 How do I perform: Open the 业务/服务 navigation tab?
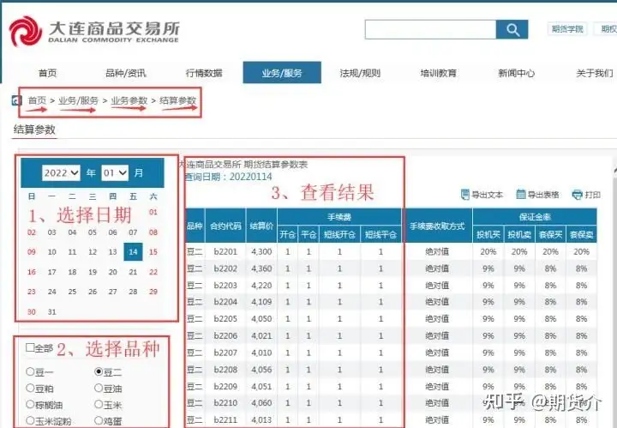[282, 72]
